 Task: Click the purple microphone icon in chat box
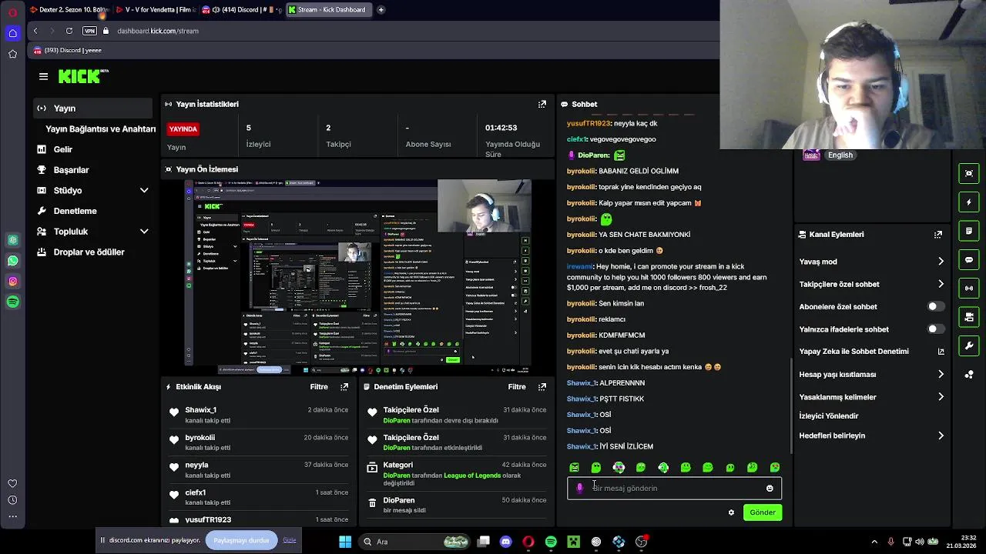[579, 489]
